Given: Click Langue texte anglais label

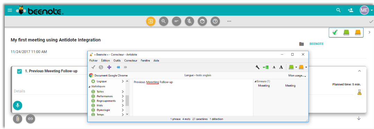Looking at the screenshot, I should point(198,75).
